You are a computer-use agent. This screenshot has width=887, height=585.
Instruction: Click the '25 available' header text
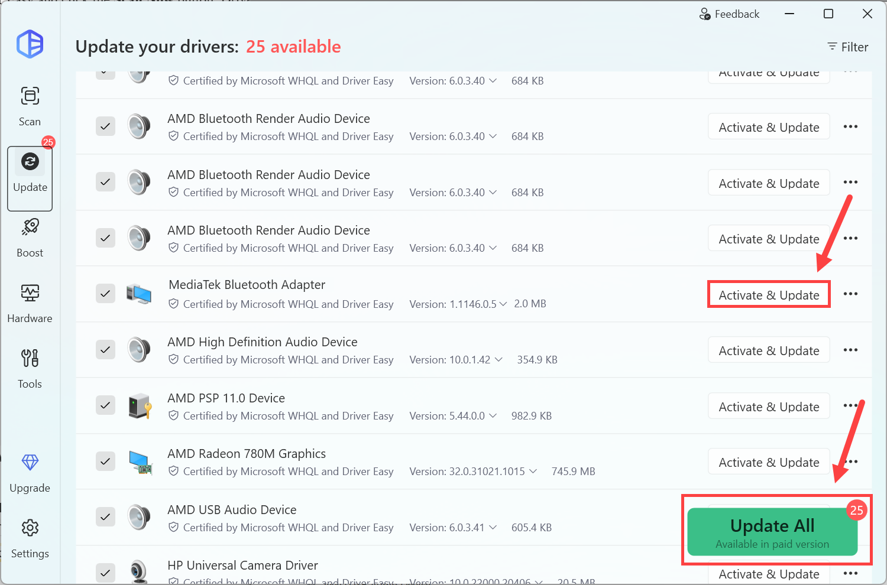293,47
